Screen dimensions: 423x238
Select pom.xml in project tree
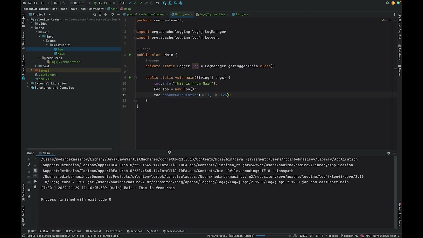pos(43,79)
